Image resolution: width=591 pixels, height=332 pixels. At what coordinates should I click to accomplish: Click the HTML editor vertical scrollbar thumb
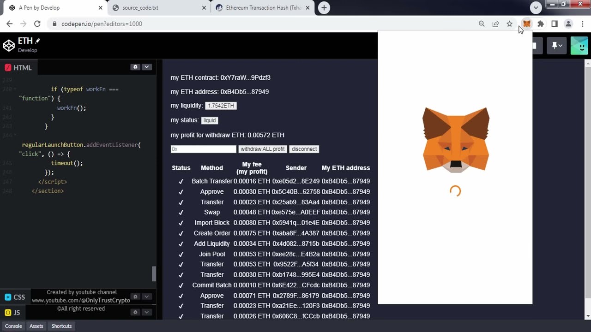coord(154,274)
